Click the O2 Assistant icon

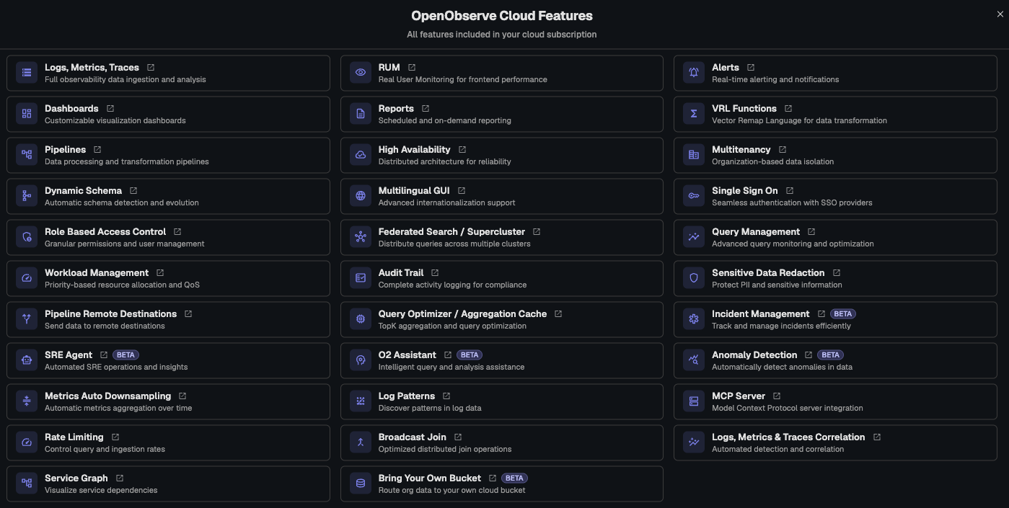point(361,360)
